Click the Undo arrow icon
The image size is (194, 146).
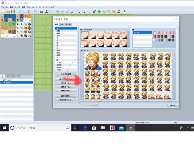pyautogui.click(x=35, y=12)
